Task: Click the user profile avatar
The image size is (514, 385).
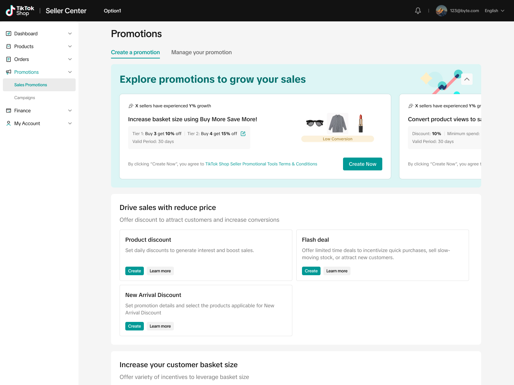Action: click(x=441, y=11)
